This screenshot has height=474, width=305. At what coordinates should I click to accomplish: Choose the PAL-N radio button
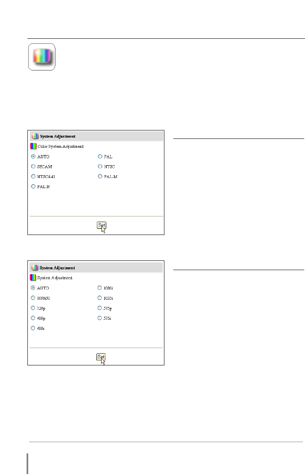tap(33, 187)
